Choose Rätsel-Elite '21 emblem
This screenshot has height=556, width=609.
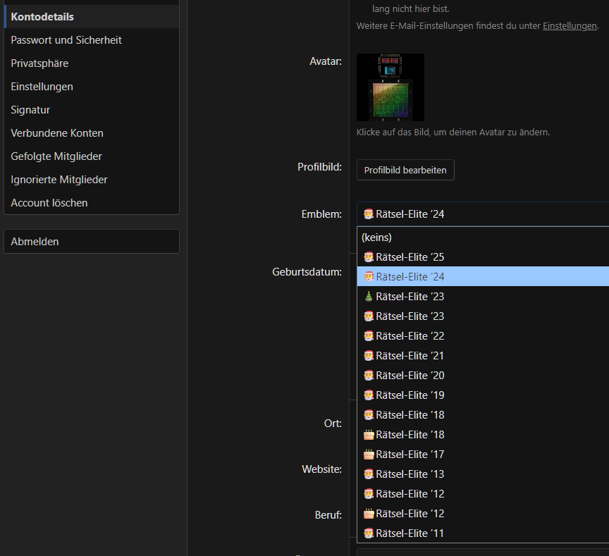point(483,356)
